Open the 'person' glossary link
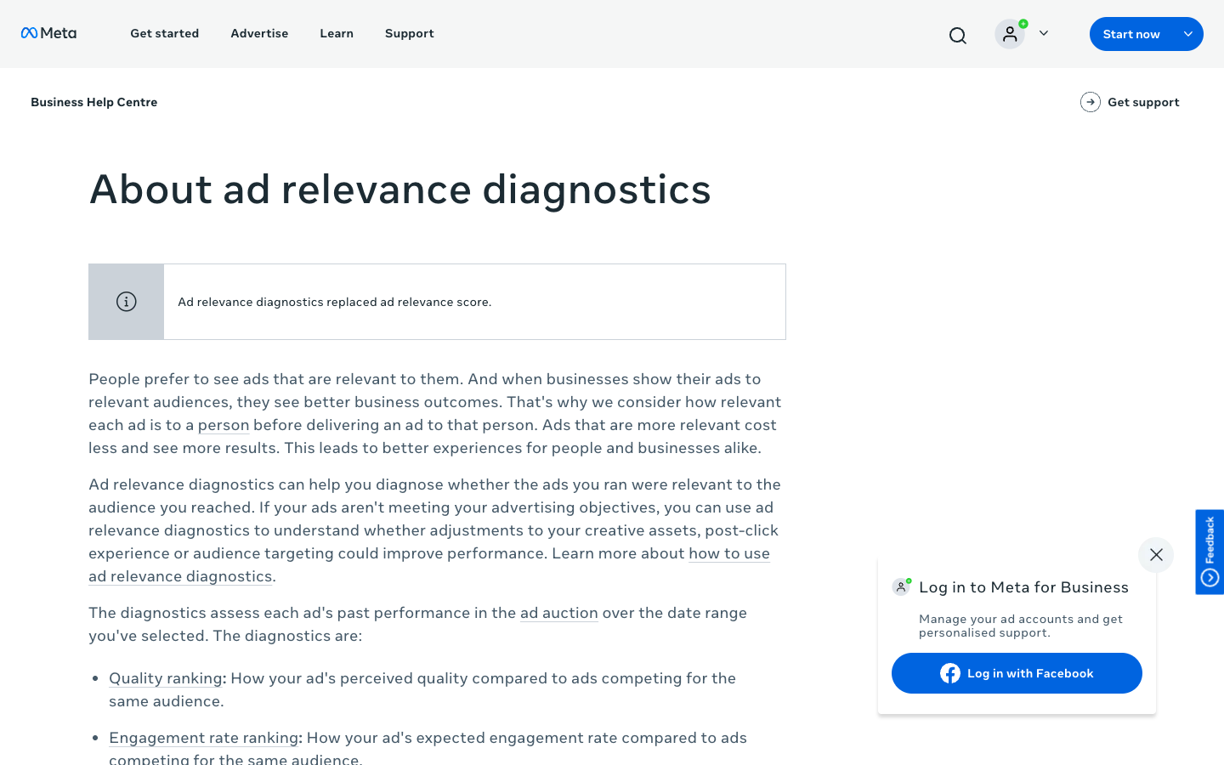The width and height of the screenshot is (1224, 765). [224, 425]
